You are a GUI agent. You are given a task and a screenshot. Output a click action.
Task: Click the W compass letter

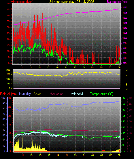pyautogui.click(x=127, y=75)
